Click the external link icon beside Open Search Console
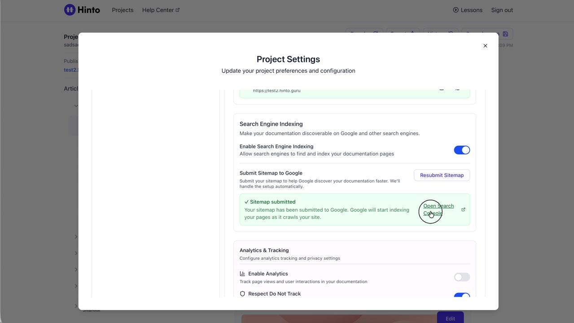 coord(463,210)
